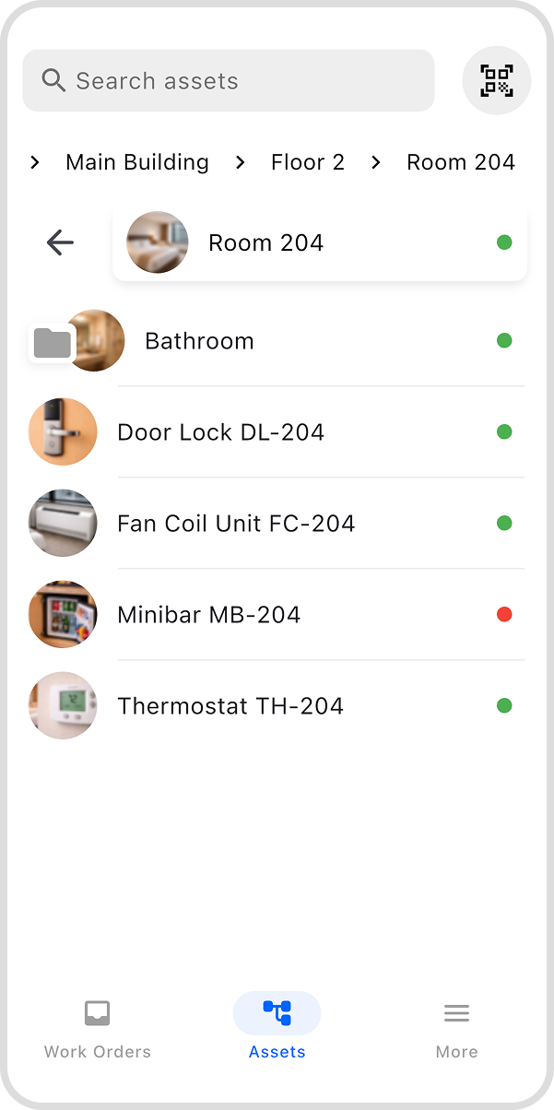Open the Work Orders inbox icon

click(97, 1013)
